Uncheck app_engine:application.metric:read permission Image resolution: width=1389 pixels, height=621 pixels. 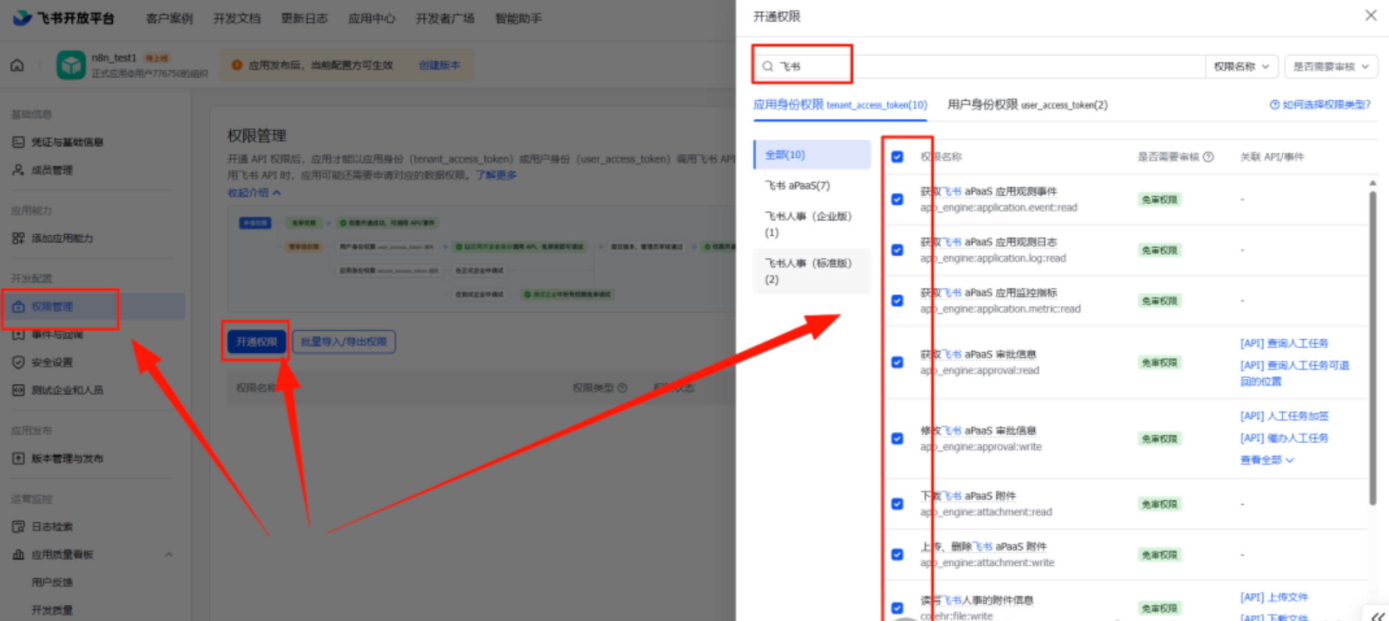tap(897, 301)
